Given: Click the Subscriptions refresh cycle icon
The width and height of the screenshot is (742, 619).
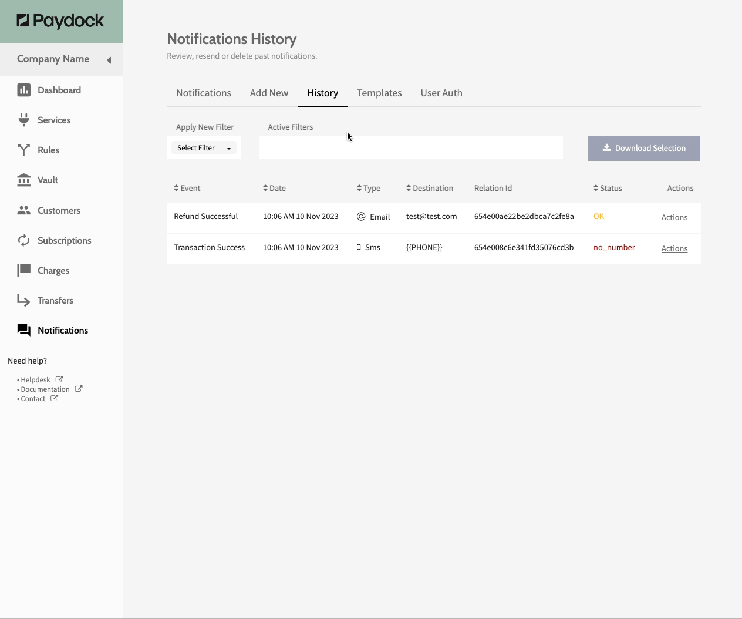Looking at the screenshot, I should [x=23, y=240].
